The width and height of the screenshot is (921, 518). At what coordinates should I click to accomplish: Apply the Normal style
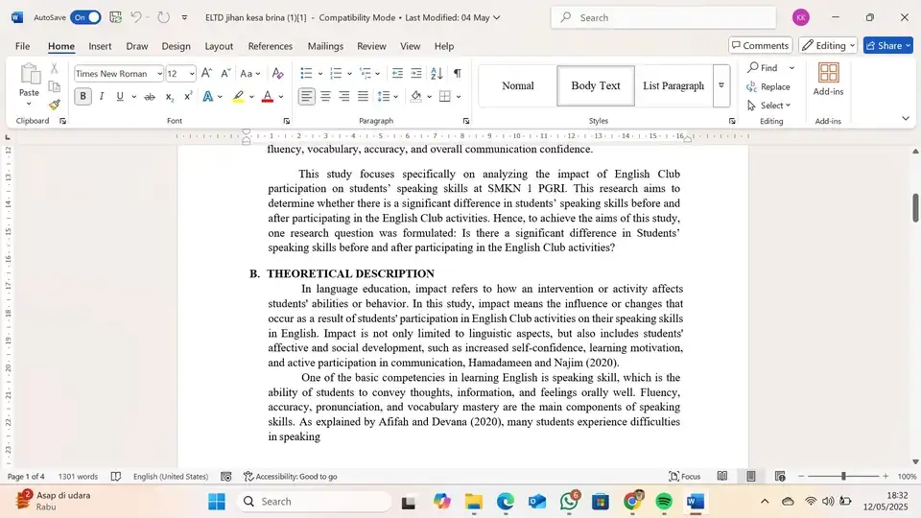[x=517, y=85]
